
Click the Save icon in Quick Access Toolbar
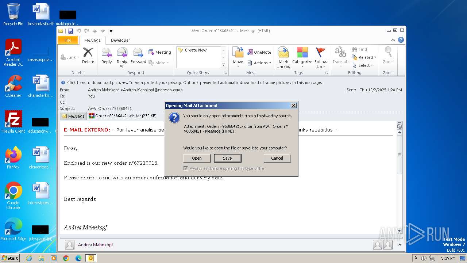(x=71, y=31)
